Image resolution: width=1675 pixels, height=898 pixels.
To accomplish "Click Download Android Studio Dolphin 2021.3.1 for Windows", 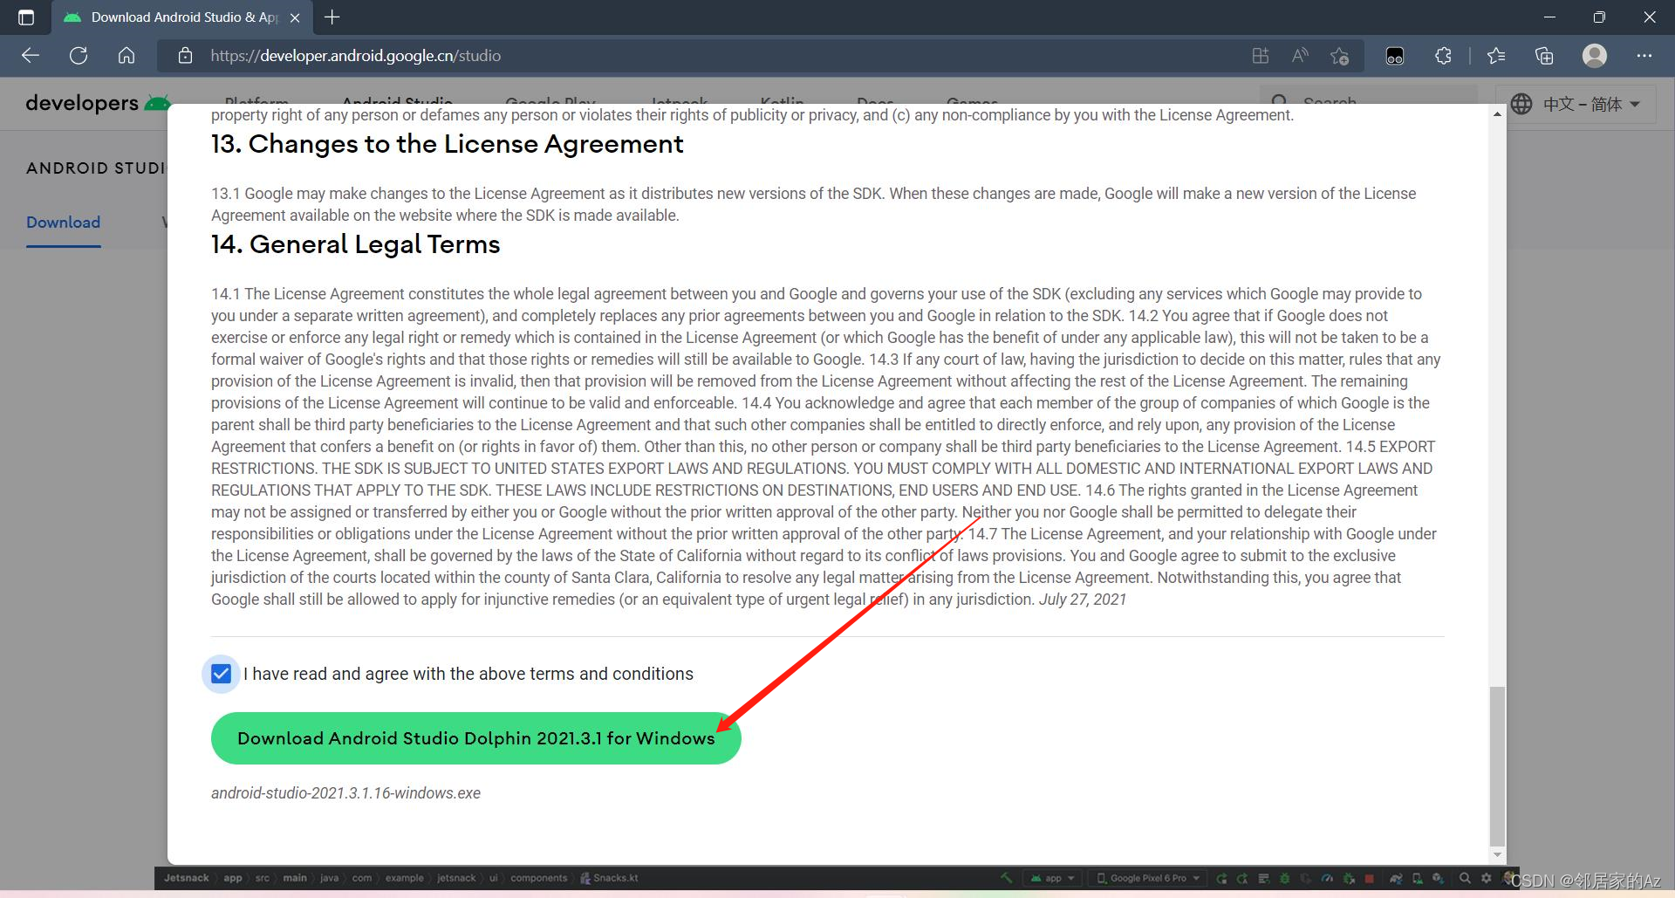I will 476,738.
